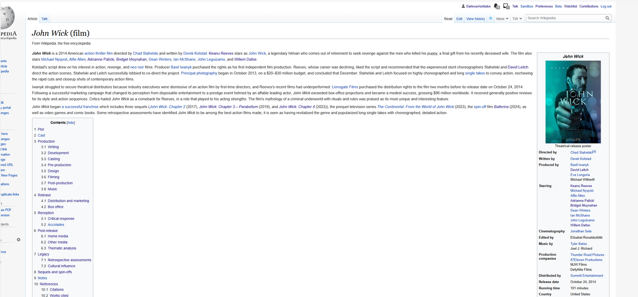
Task: Go to Box office in Contents
Action: point(55,207)
